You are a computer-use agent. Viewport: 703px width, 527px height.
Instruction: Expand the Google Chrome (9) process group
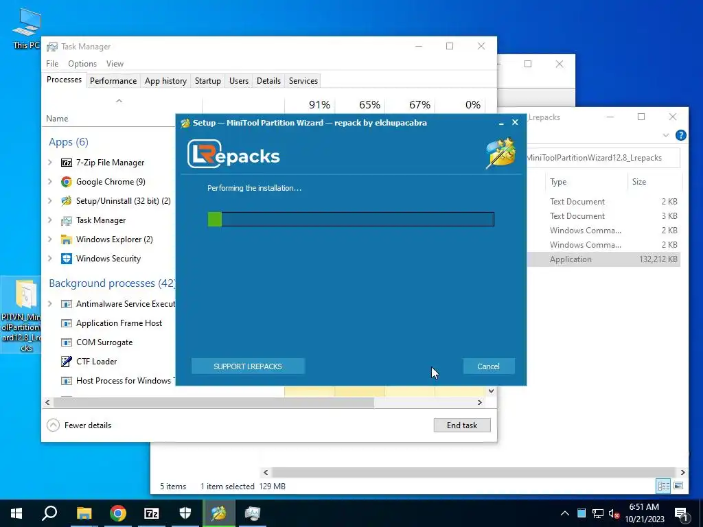50,181
